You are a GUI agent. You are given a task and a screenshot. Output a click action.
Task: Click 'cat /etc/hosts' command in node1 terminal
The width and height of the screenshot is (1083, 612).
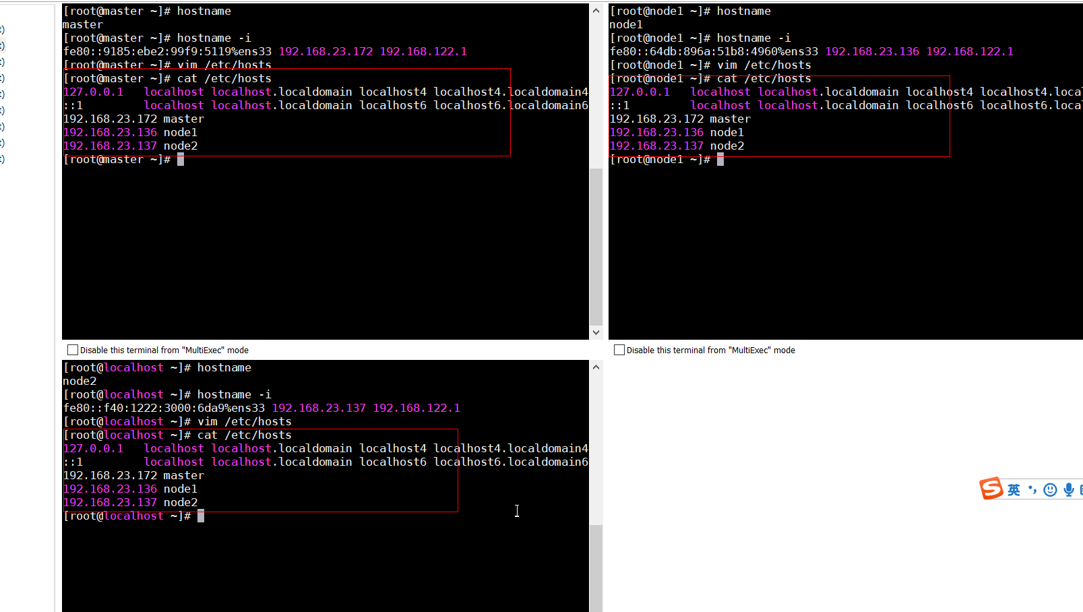click(764, 79)
